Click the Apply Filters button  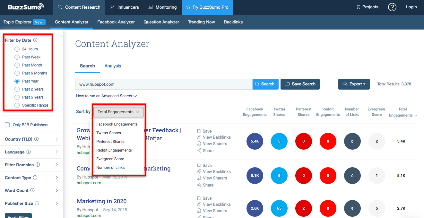(18, 216)
